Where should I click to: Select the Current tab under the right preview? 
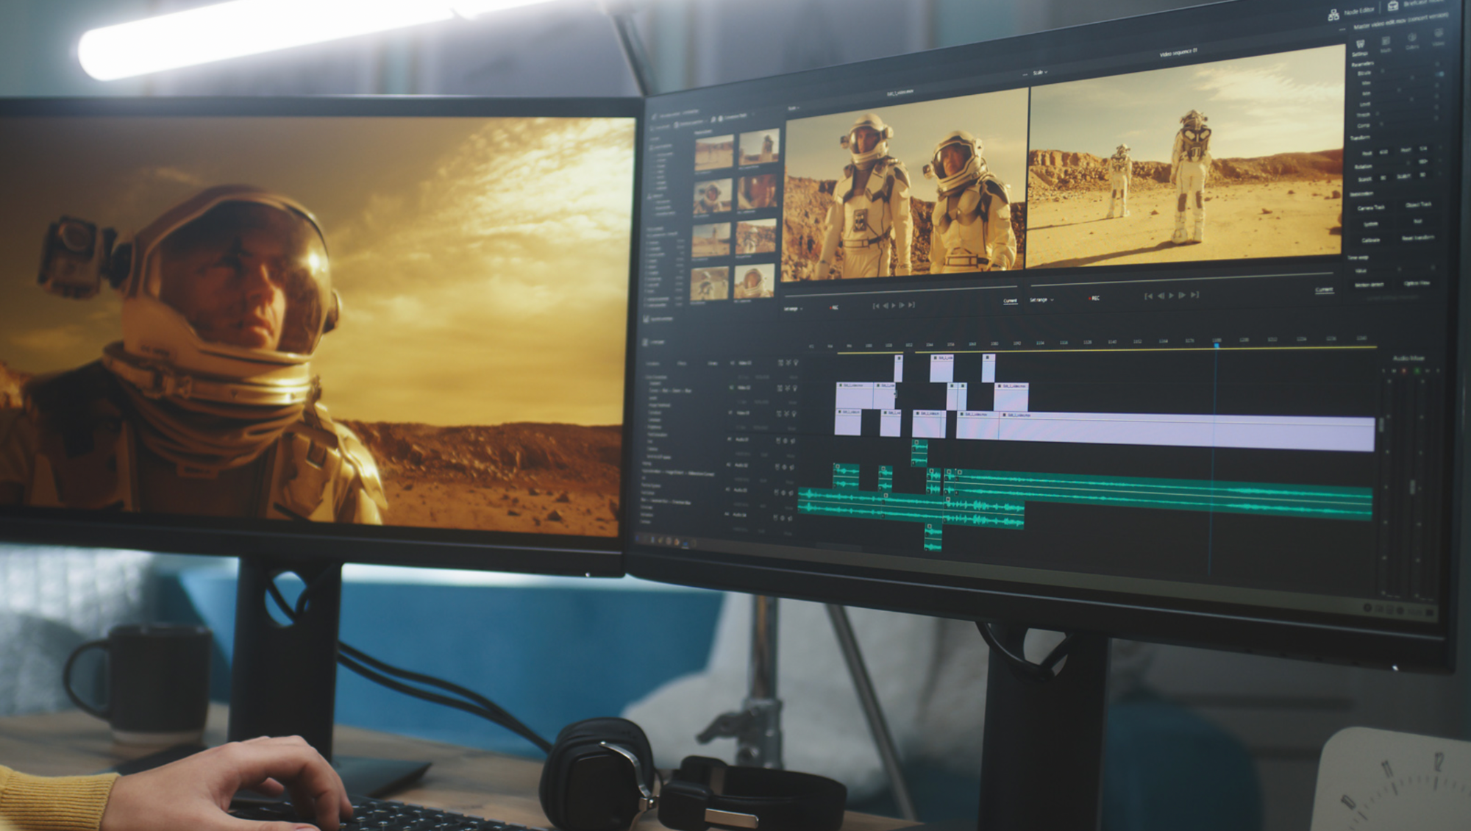click(x=1324, y=290)
